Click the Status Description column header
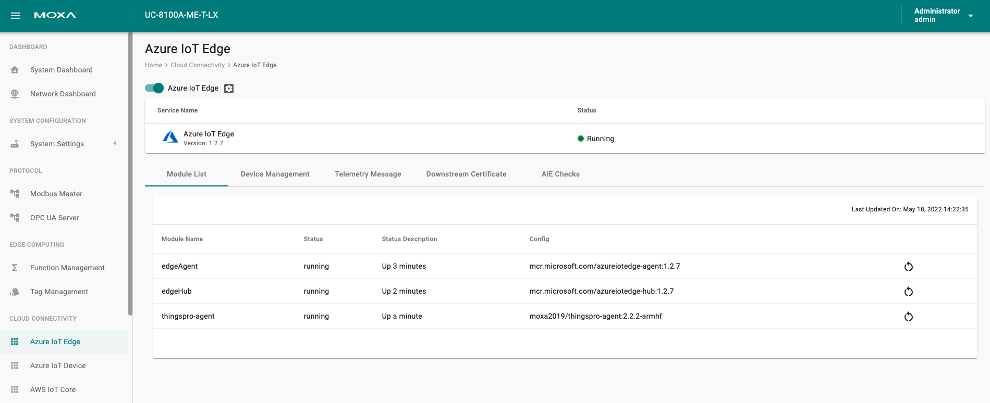 click(409, 239)
